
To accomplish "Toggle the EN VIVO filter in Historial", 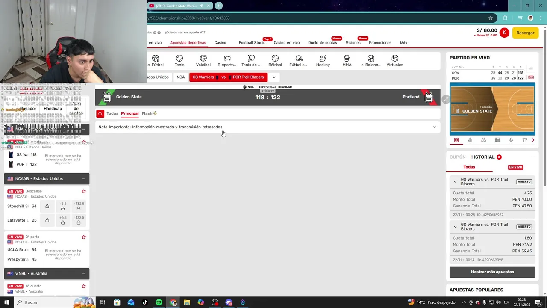I will tap(515, 167).
